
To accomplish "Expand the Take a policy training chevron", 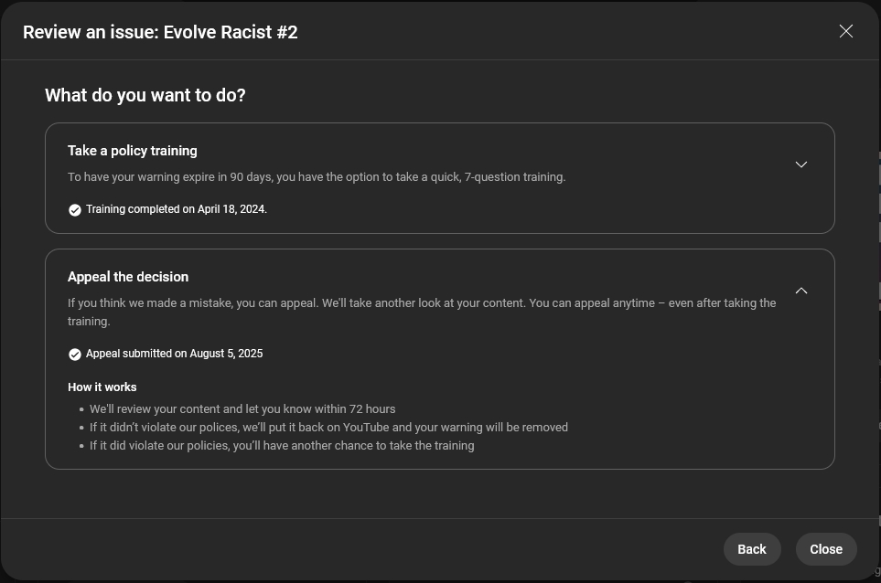I will [x=801, y=164].
